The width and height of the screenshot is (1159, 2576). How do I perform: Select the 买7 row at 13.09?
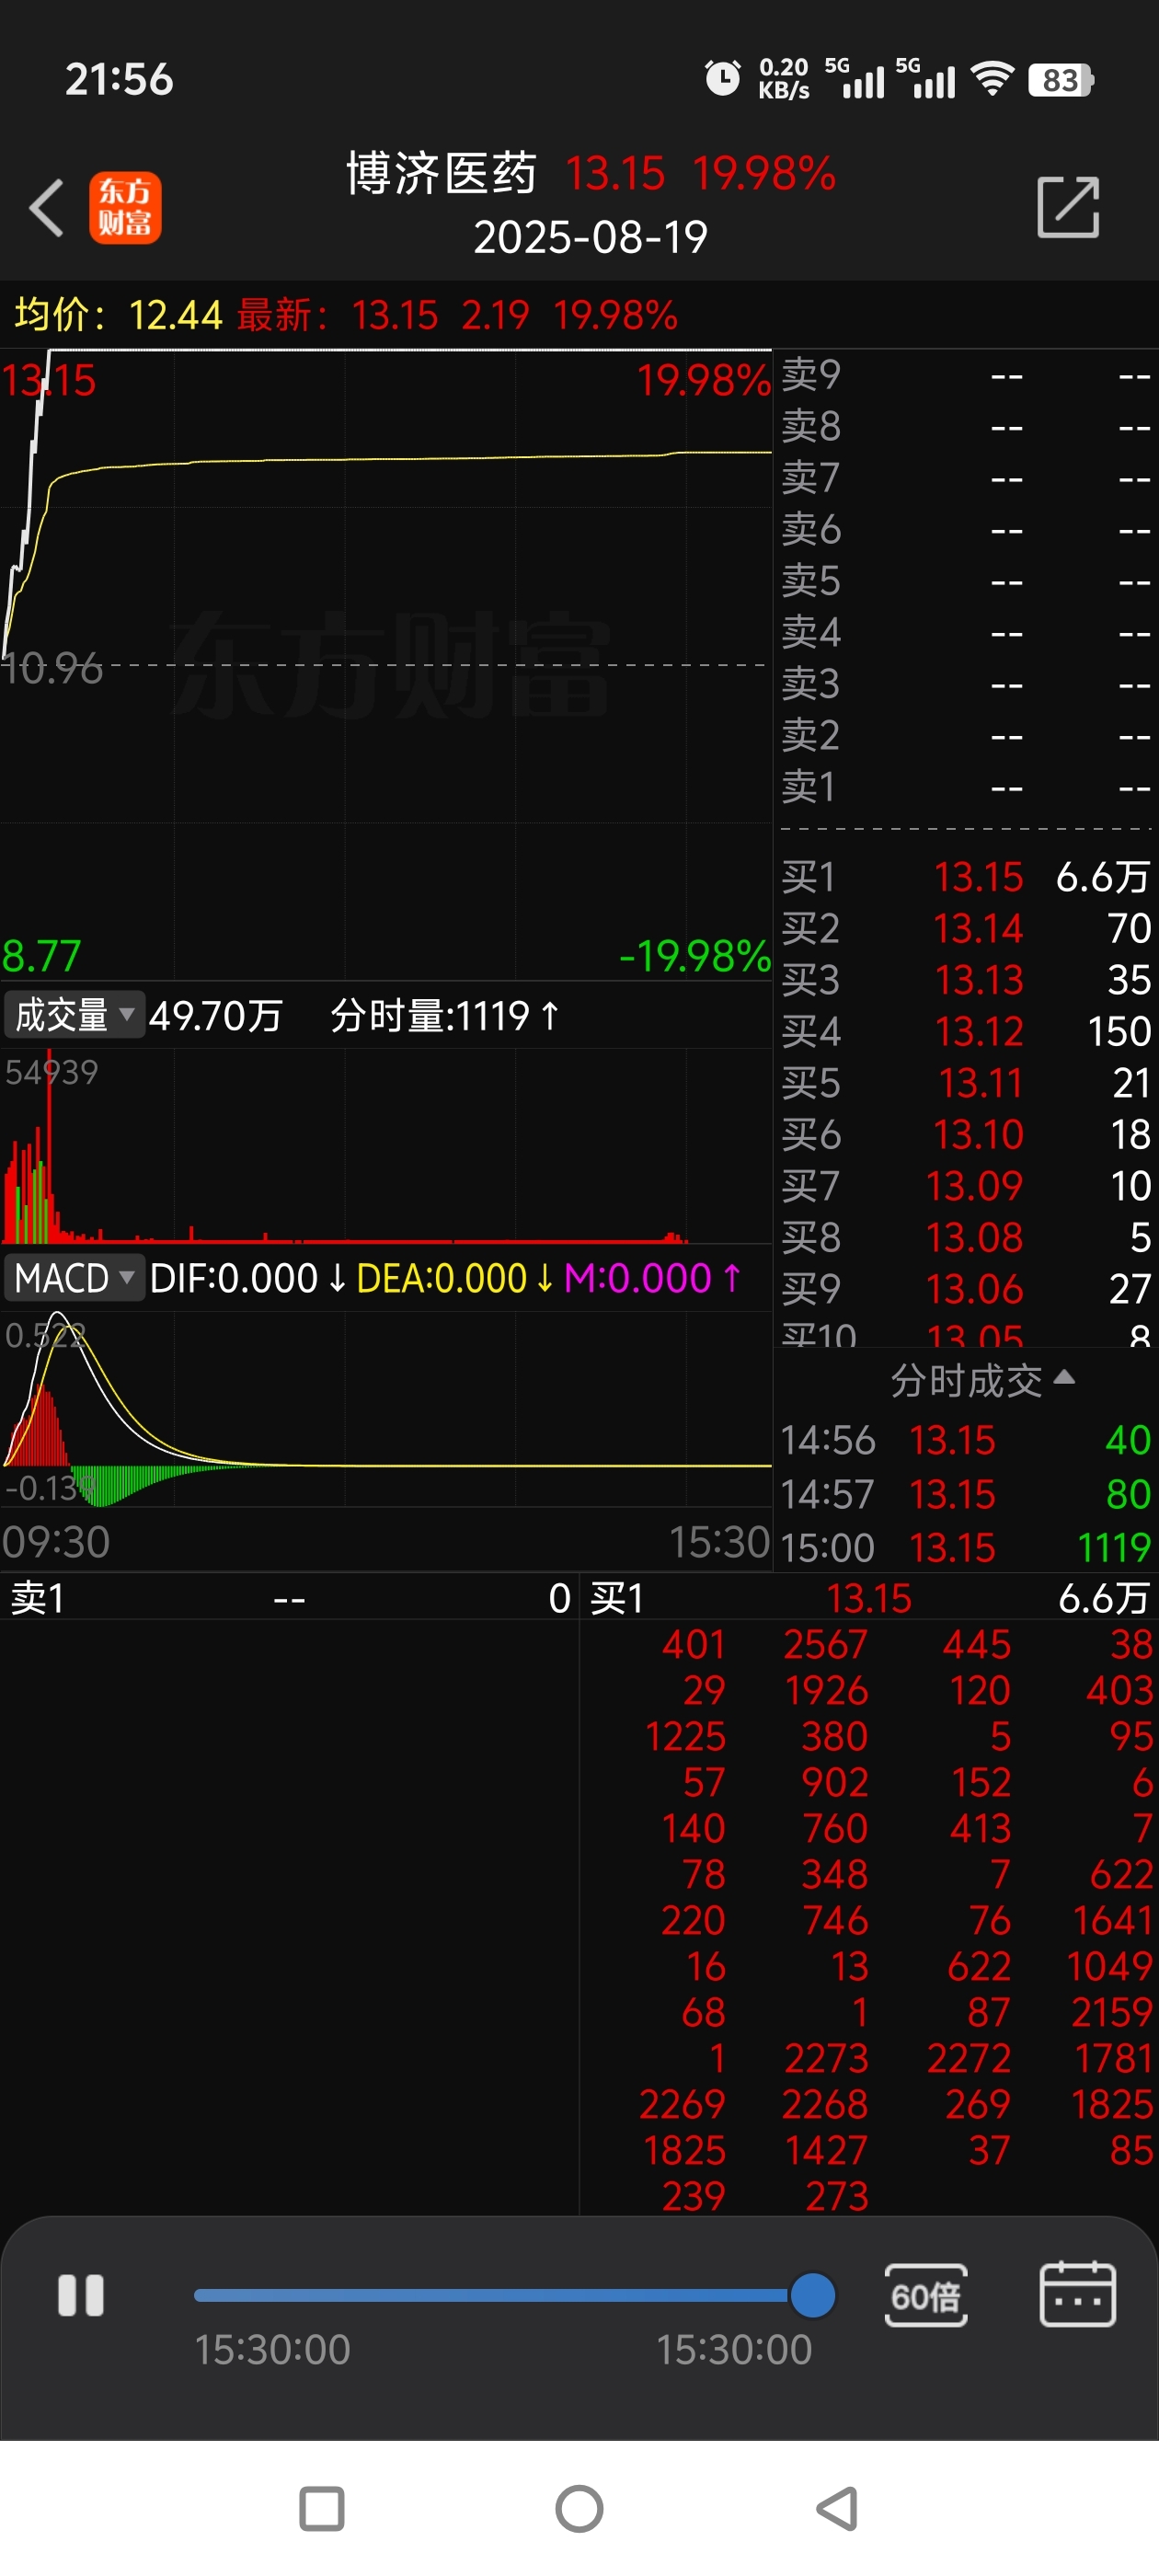point(966,1186)
